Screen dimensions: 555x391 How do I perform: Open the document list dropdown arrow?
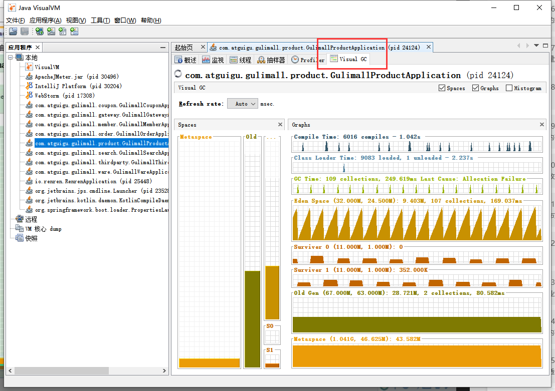[x=536, y=45]
